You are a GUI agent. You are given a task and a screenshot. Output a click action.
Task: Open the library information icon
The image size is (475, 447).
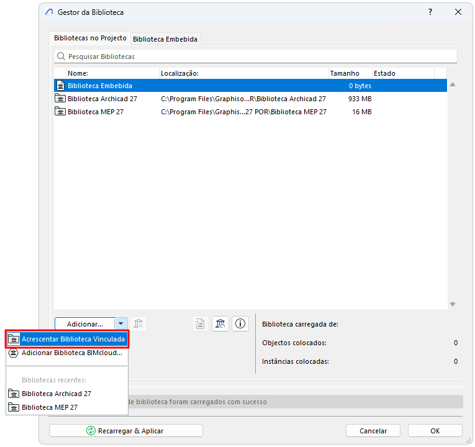click(x=240, y=323)
